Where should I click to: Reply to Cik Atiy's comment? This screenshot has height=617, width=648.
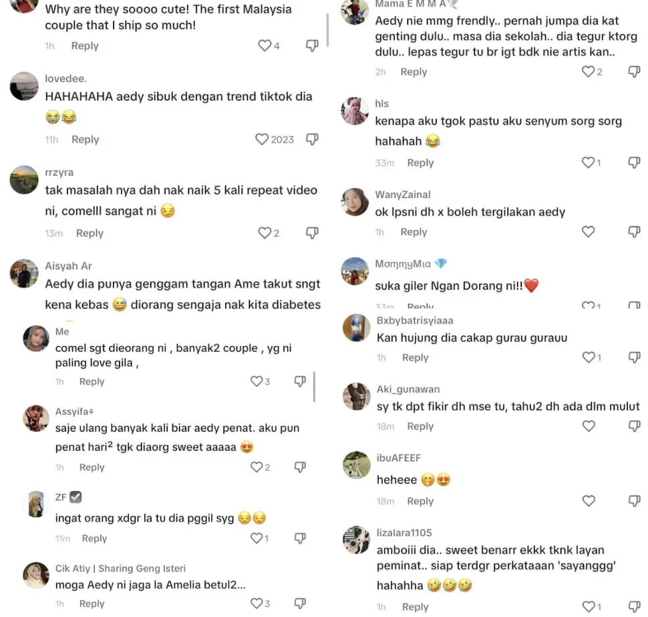(92, 604)
